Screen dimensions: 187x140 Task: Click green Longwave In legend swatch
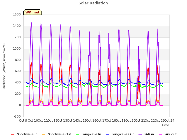(x=77, y=135)
